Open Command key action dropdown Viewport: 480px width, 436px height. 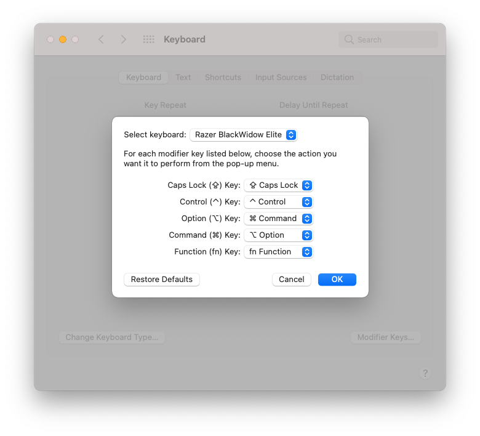click(279, 235)
